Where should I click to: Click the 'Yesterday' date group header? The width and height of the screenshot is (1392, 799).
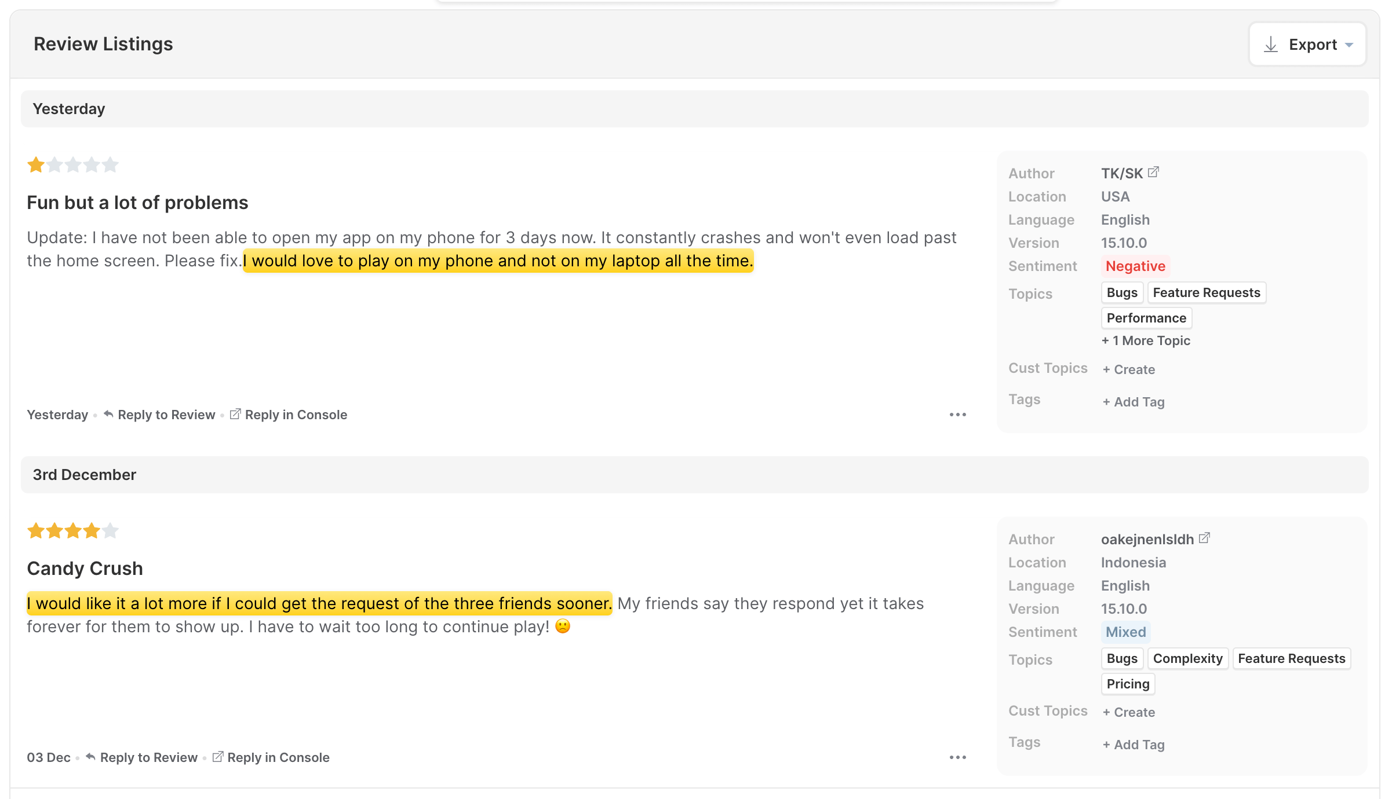coord(694,109)
